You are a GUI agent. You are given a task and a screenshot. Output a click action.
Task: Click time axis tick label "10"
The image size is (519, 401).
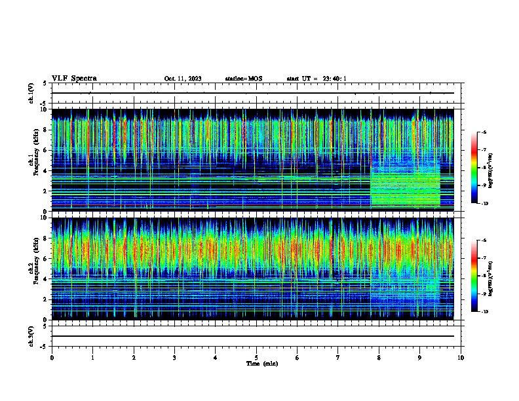[461, 358]
